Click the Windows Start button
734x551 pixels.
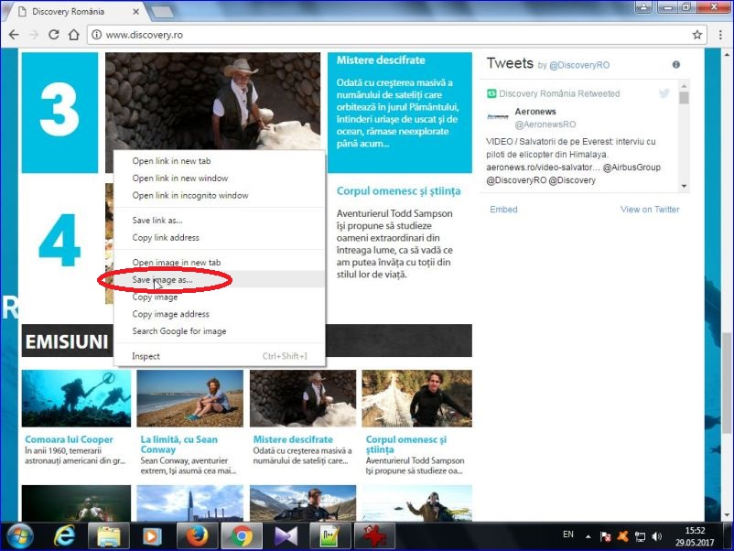[x=20, y=535]
